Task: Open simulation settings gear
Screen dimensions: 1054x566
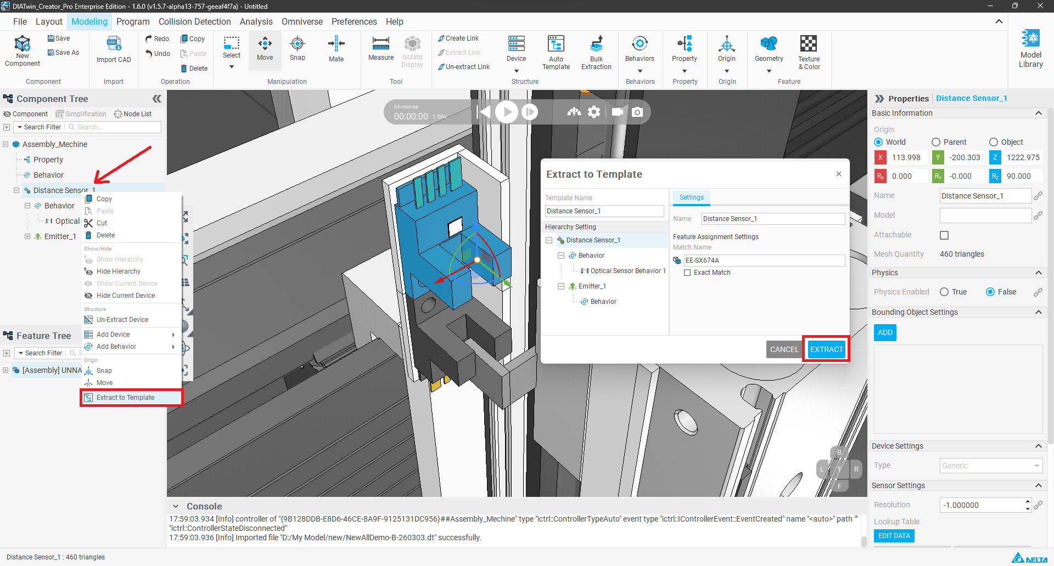Action: (594, 112)
